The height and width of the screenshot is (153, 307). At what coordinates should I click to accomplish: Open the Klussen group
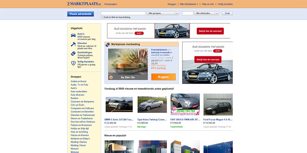coord(75,149)
